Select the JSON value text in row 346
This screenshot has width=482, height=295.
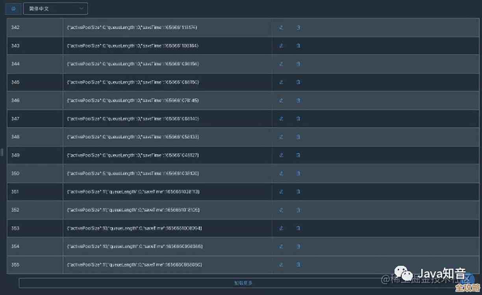coord(133,100)
